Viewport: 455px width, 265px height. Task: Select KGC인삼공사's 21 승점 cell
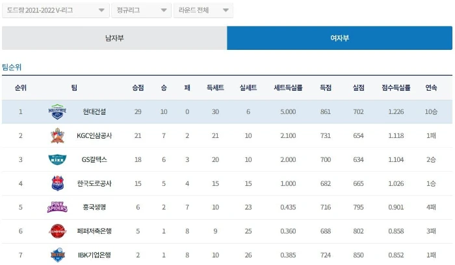point(138,135)
